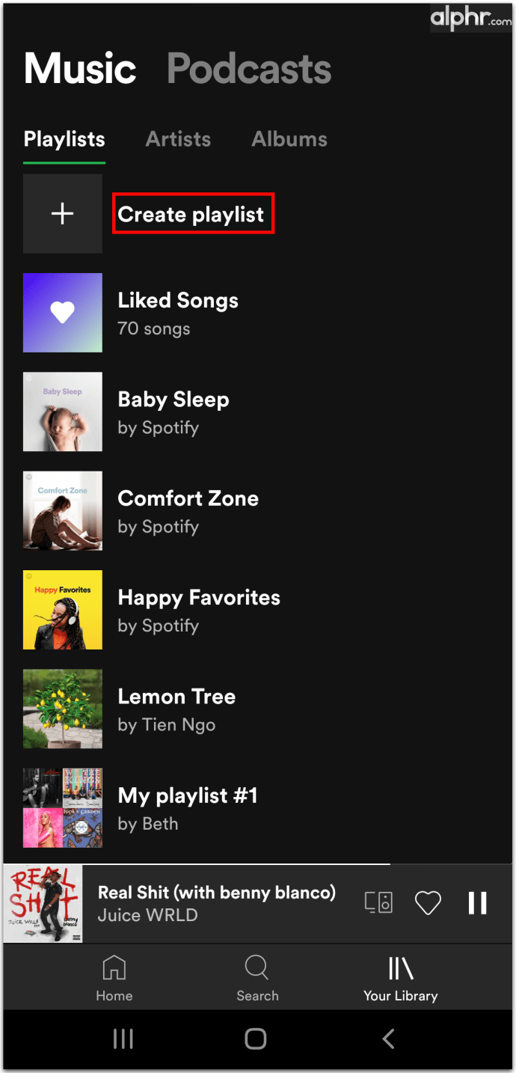Open the Comfort Zone playlist cover

tap(63, 511)
